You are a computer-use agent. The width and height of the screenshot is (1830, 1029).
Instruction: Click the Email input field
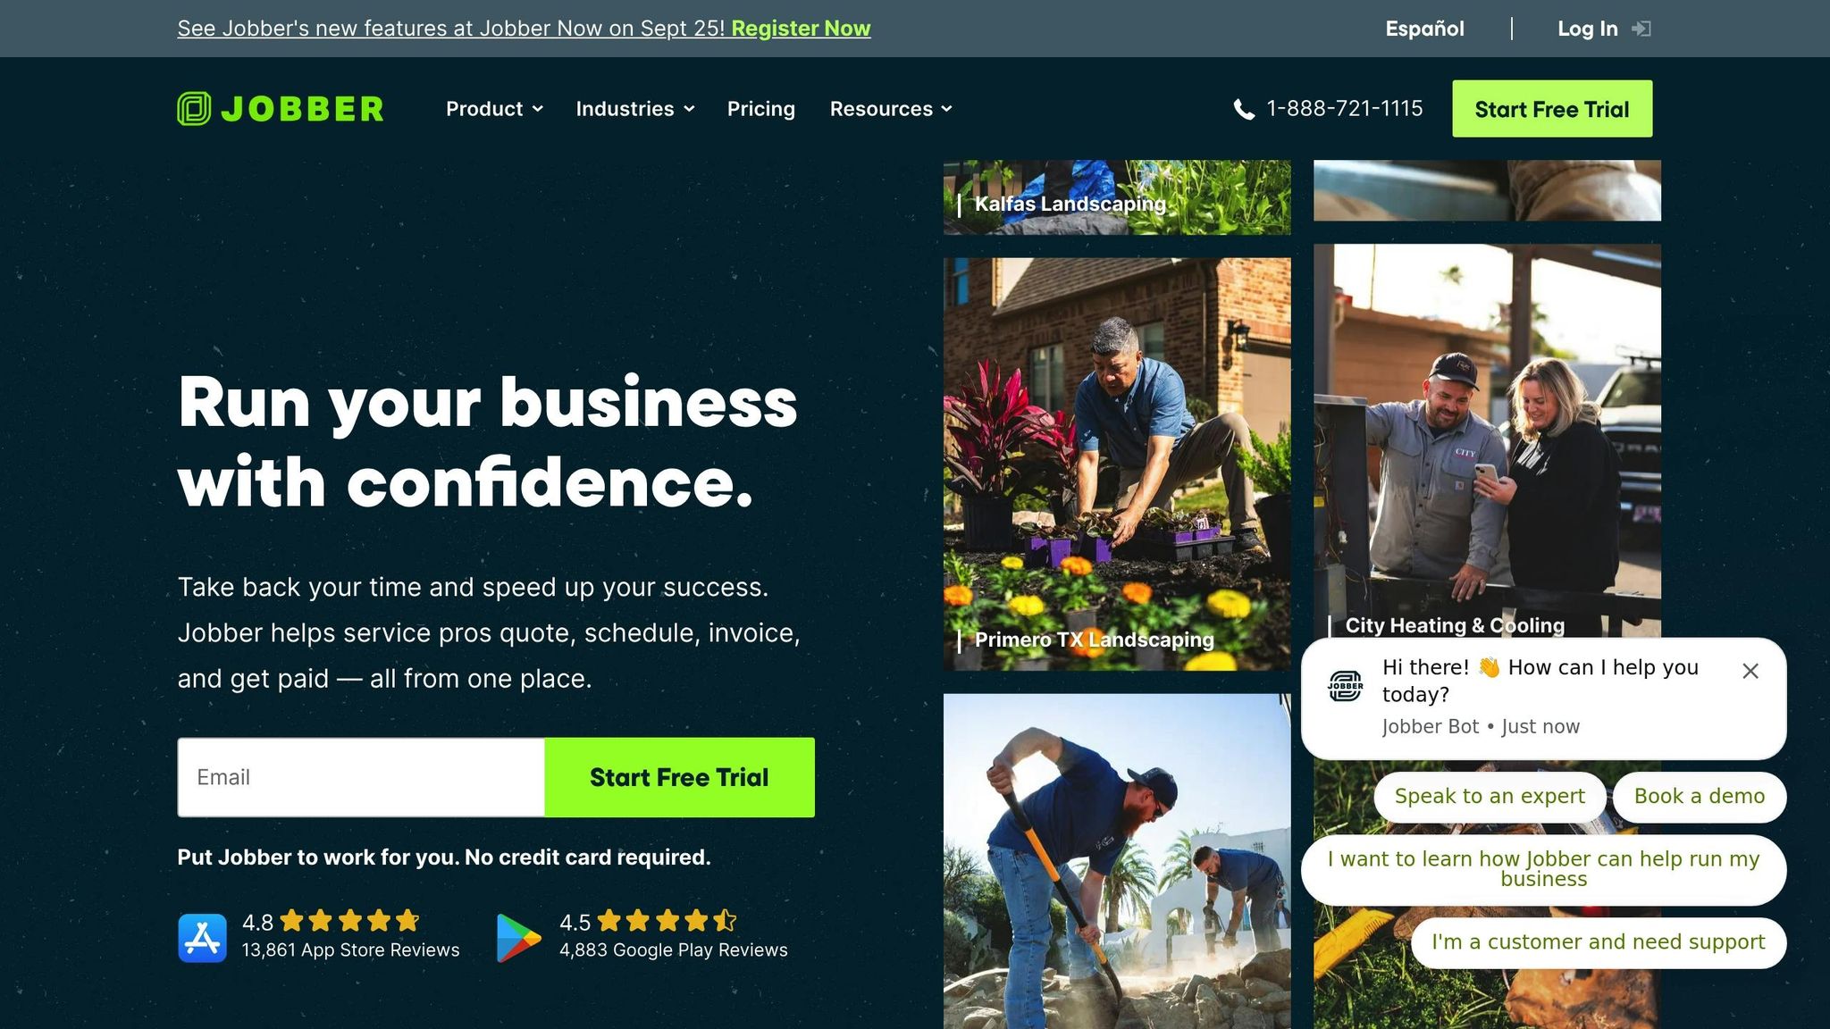click(361, 777)
